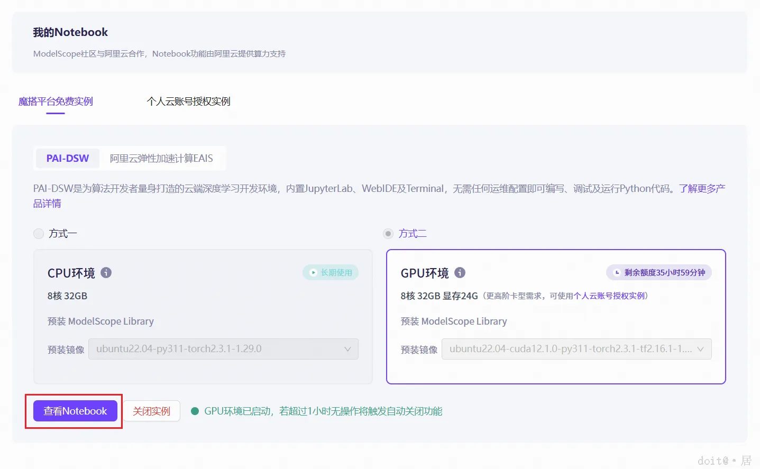Select the 方式一 radio button

pos(38,233)
